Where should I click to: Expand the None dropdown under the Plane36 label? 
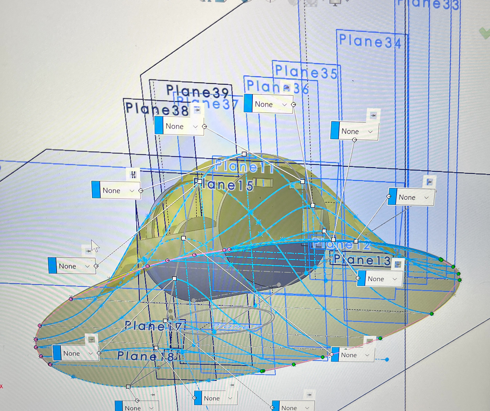point(284,105)
